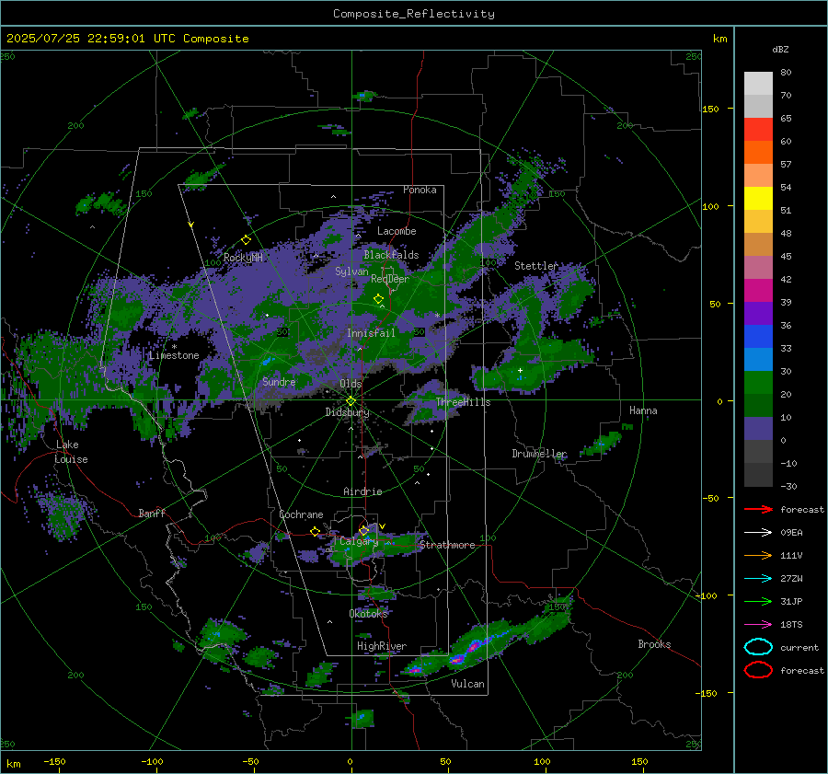
Task: Click the Cochrane label
Action: [x=301, y=514]
